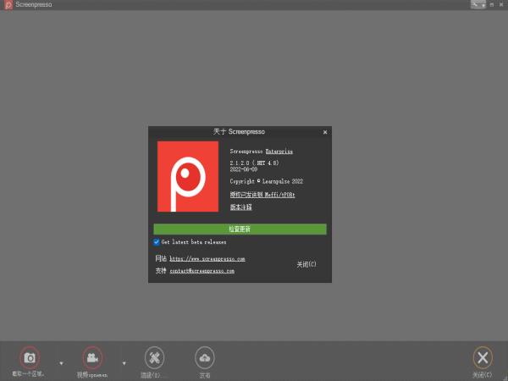Close the About Screenpresso dialog with X
The width and height of the screenshot is (508, 381).
coord(325,132)
